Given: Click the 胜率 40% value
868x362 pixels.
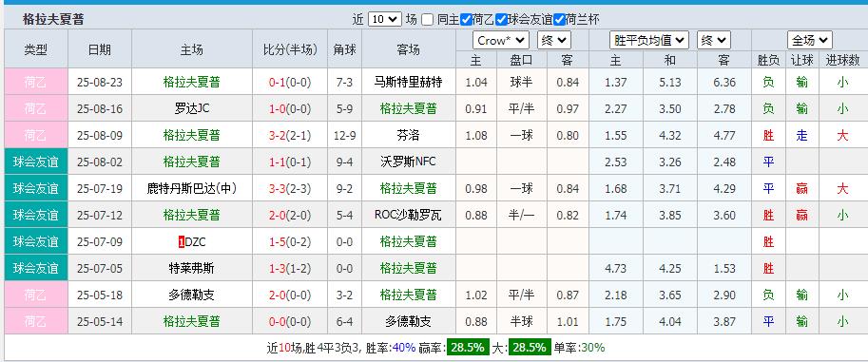Looking at the screenshot, I should coord(403,348).
